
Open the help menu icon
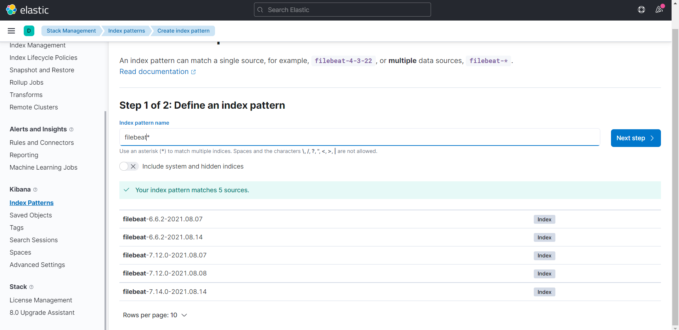click(641, 10)
